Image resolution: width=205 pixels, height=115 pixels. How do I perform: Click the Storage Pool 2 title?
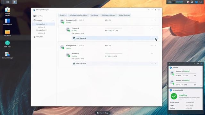click(71, 46)
